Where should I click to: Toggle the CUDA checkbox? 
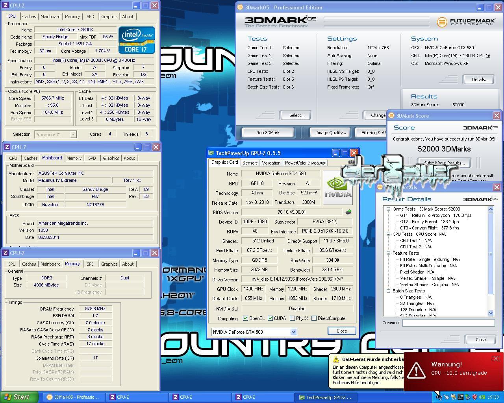(x=270, y=318)
